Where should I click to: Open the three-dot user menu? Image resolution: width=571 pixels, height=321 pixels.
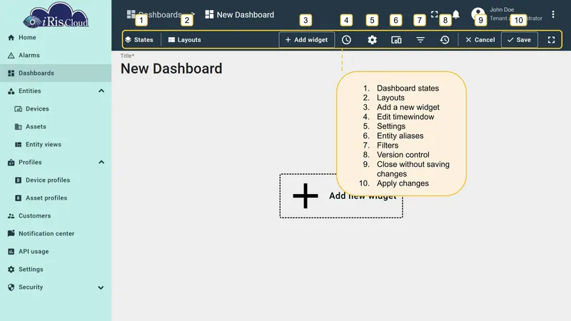tap(553, 14)
